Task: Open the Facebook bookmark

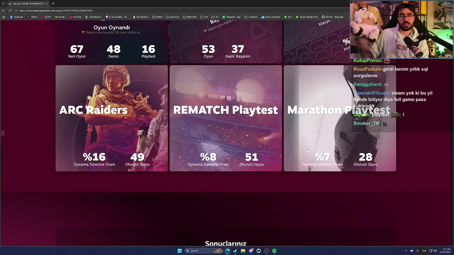Action: [x=16, y=17]
